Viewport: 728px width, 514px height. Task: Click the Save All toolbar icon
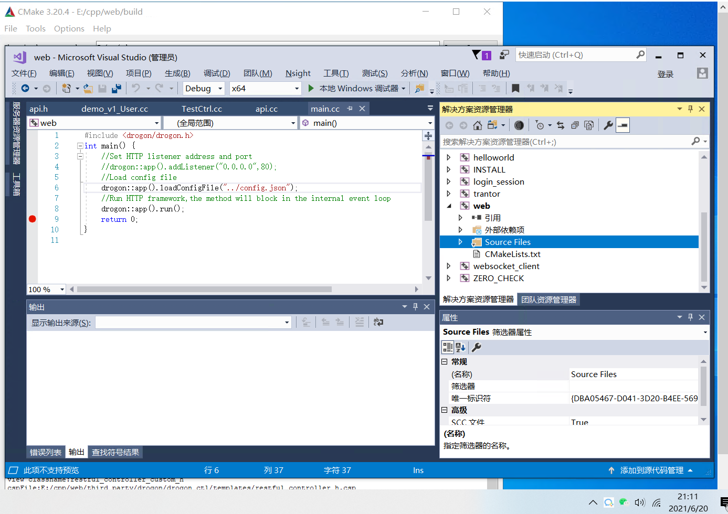(117, 88)
